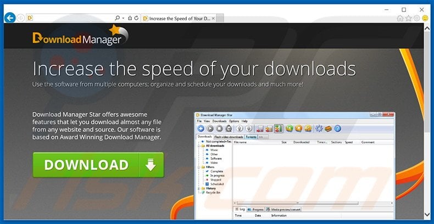Click the orange book toolbar icon
The width and height of the screenshot is (434, 224).
click(329, 128)
